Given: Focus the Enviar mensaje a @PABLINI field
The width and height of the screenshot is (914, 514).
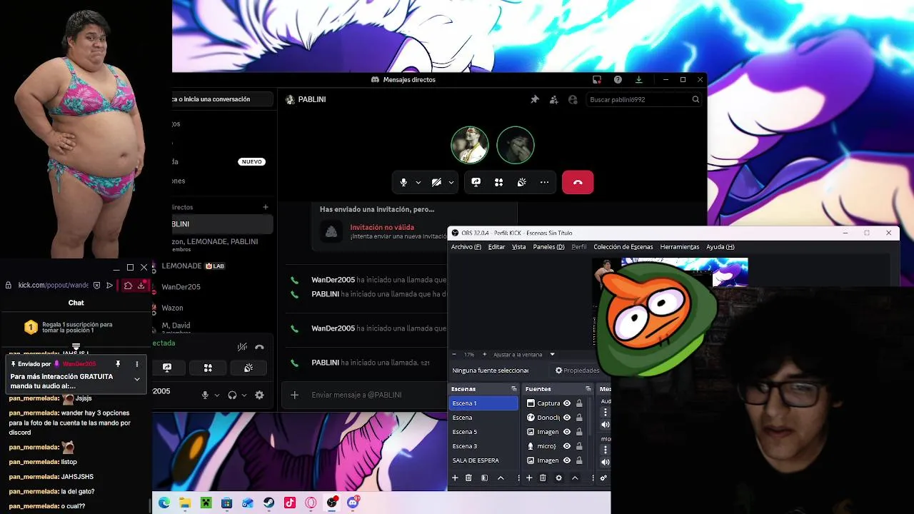Looking at the screenshot, I should [377, 395].
